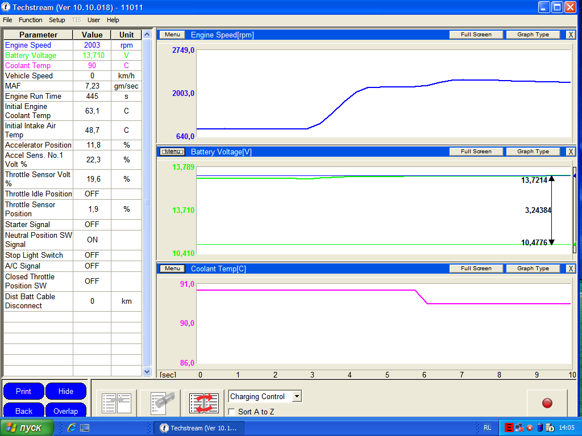
Task: Open the пуск Start menu
Action: [27, 428]
